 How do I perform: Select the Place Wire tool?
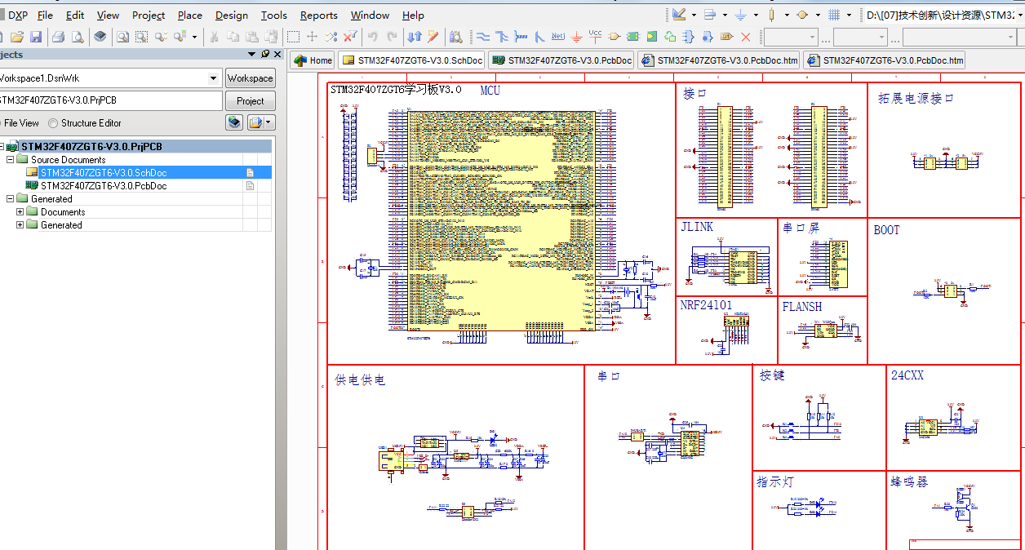click(482, 37)
